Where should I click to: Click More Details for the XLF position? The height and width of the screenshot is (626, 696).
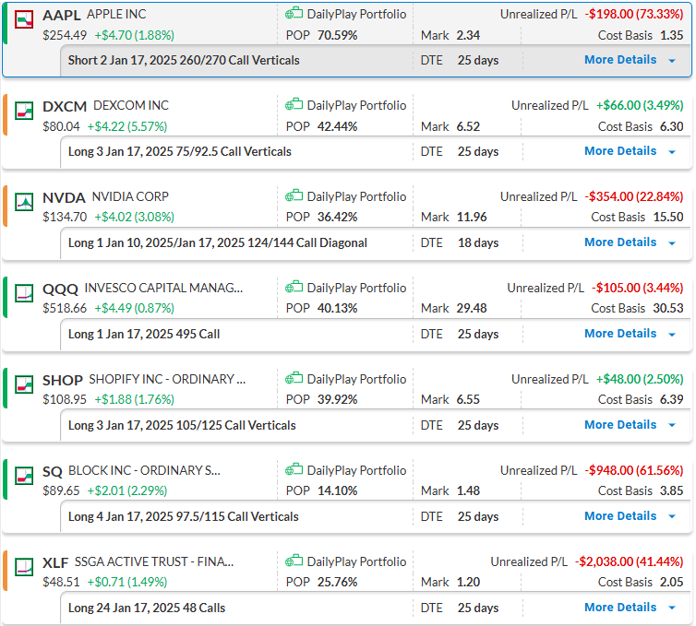coord(620,608)
